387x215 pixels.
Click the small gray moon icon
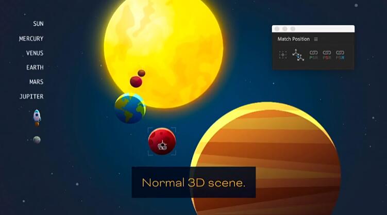pos(37,140)
